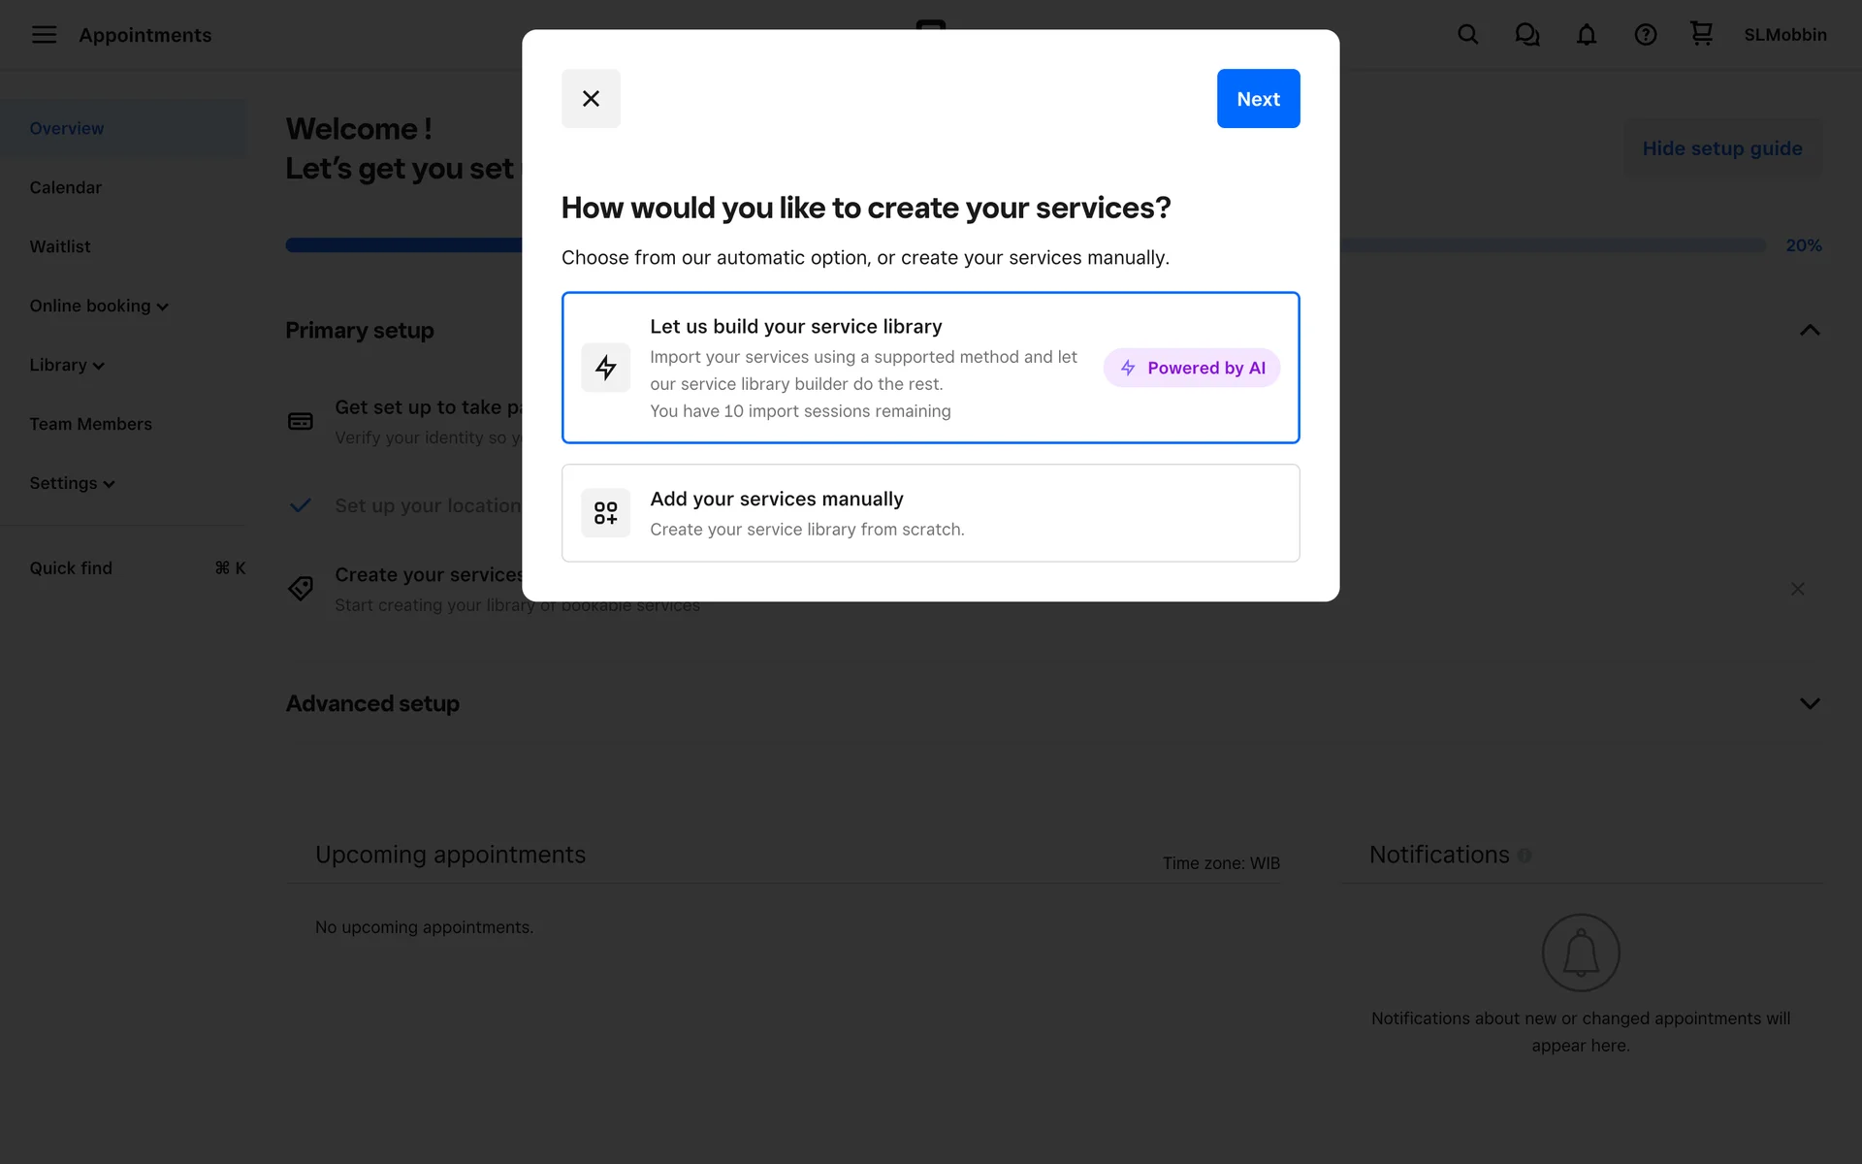Image resolution: width=1862 pixels, height=1164 pixels.
Task: Close the create services dialog
Action: pos(591,98)
